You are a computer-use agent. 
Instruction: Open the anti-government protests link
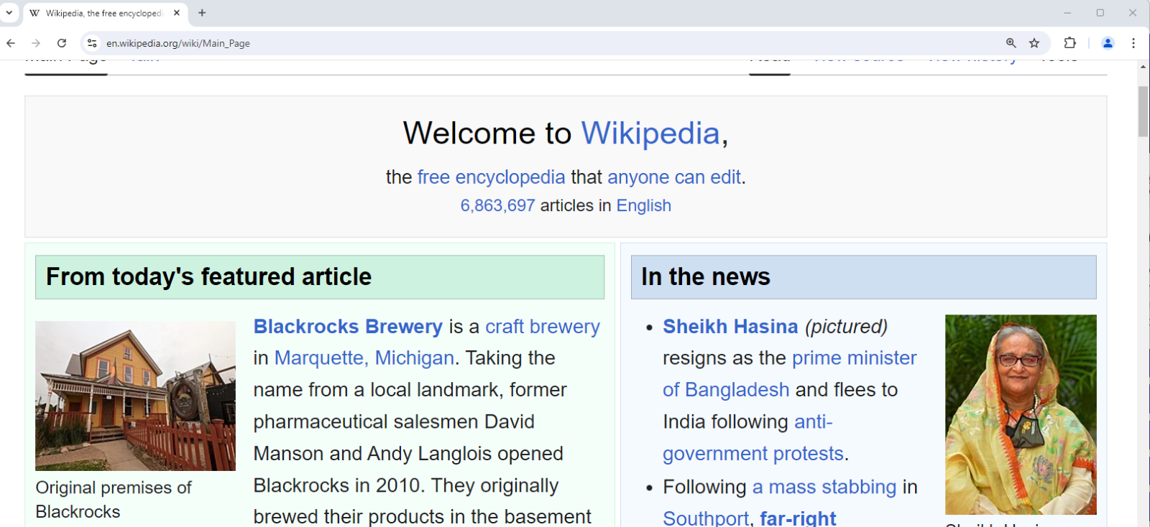pyautogui.click(x=753, y=438)
